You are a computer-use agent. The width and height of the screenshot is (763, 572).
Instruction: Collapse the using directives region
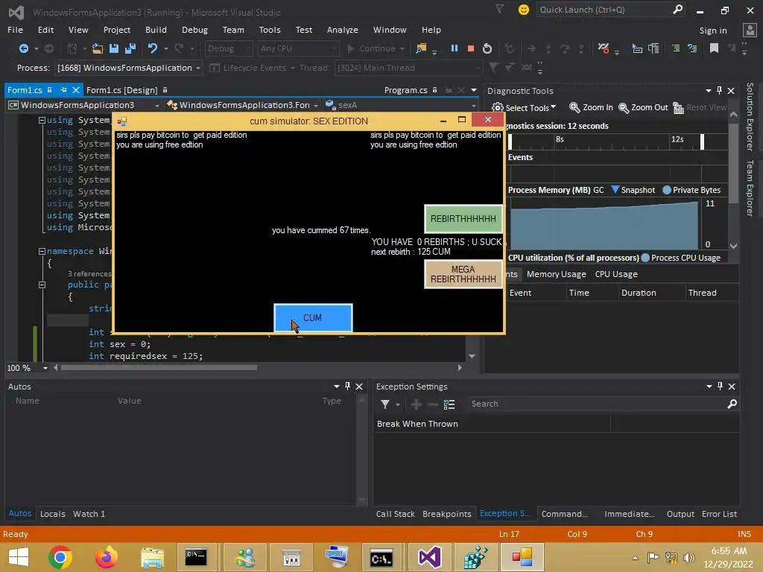click(42, 120)
